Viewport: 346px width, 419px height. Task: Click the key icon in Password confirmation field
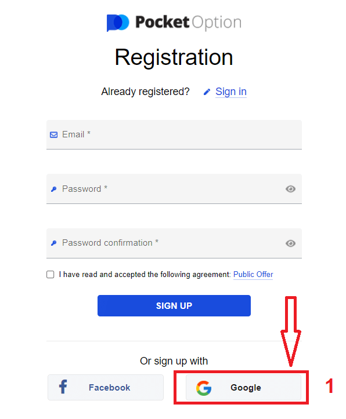[54, 243]
